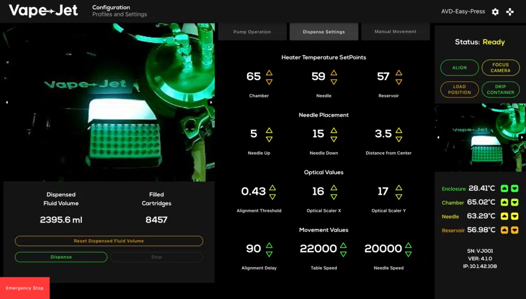This screenshot has width=526, height=299.
Task: Increase Alignment Delay value
Action: [x=269, y=246]
